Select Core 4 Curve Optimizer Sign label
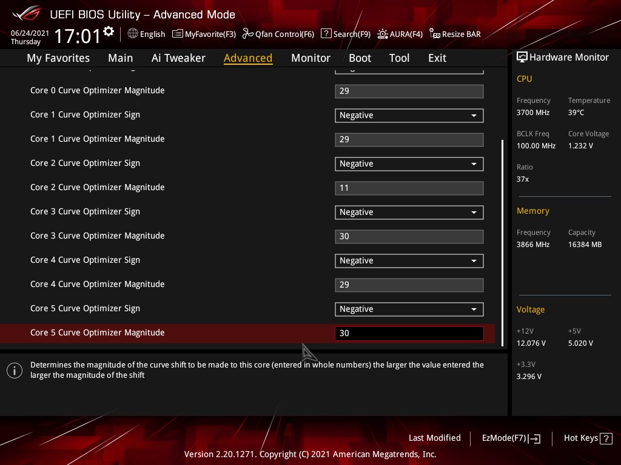The image size is (621, 465). [x=85, y=260]
